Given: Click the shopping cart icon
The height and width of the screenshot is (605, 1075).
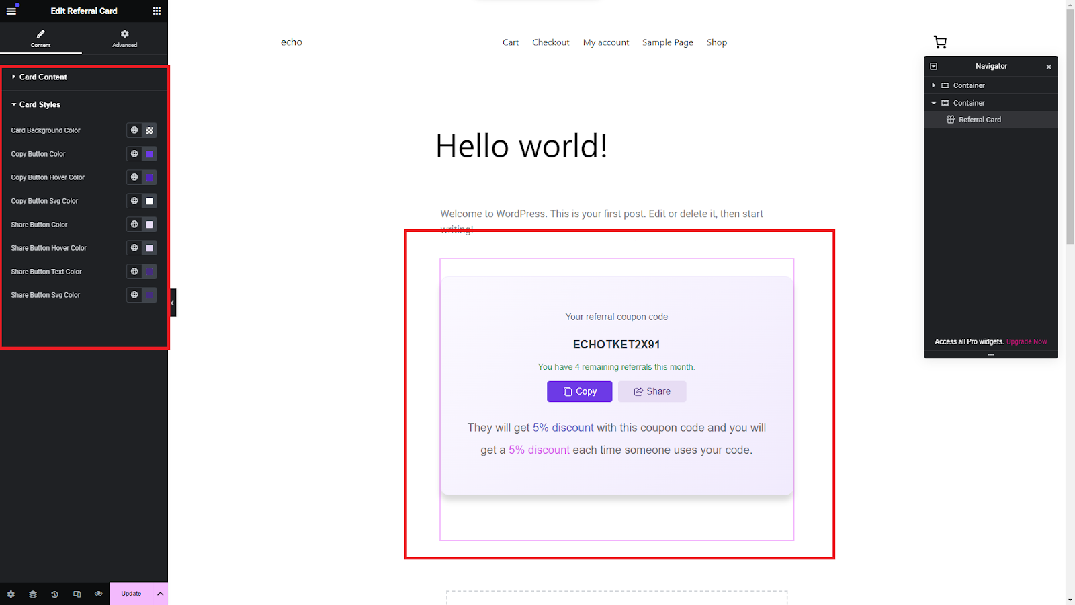Looking at the screenshot, I should click(x=940, y=42).
